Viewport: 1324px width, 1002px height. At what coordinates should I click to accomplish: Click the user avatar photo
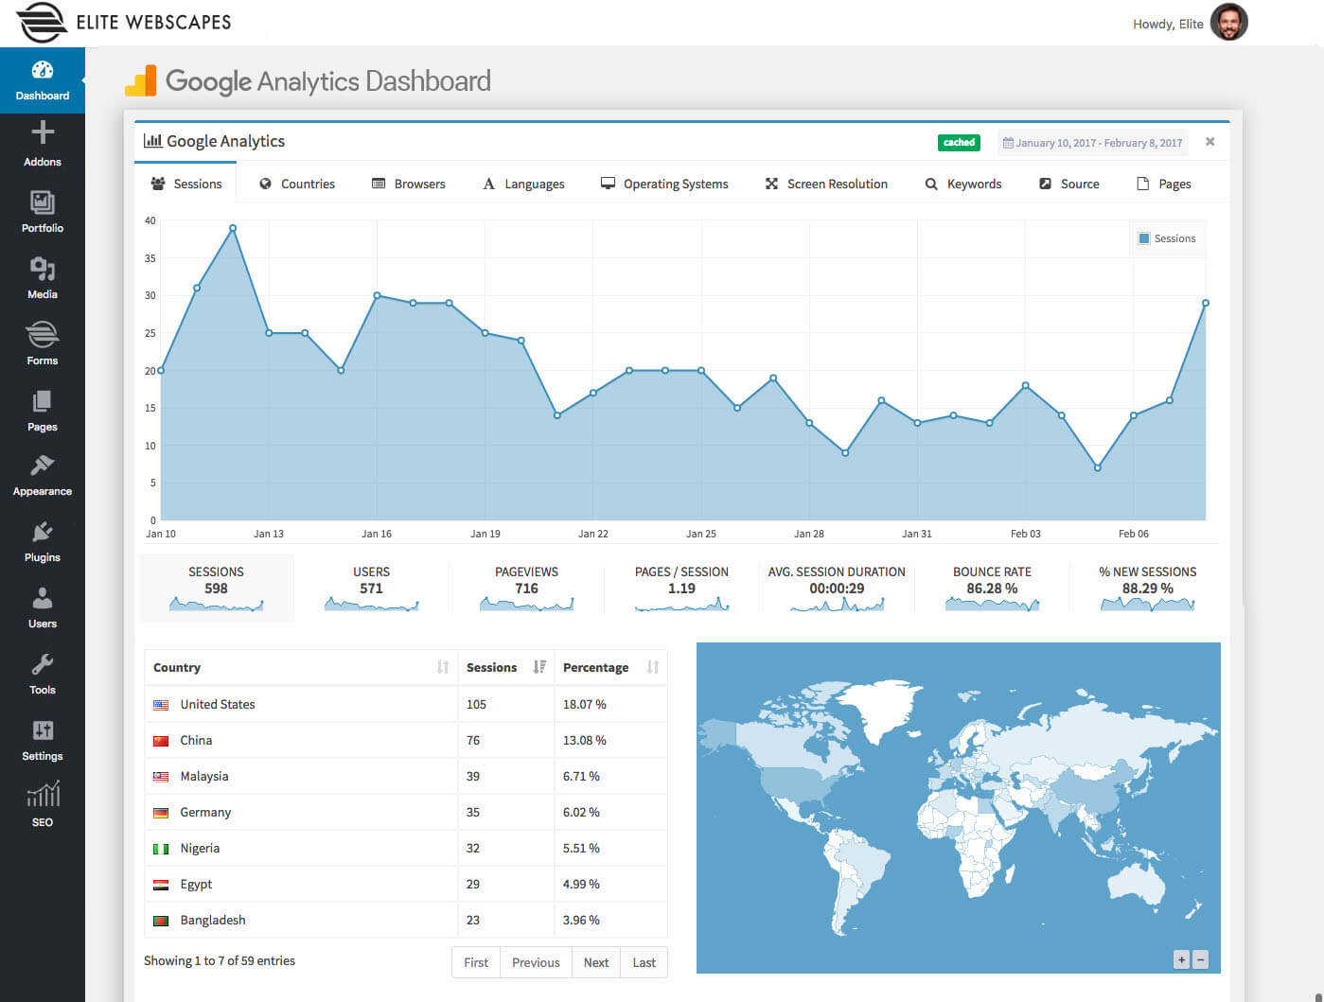tap(1228, 23)
